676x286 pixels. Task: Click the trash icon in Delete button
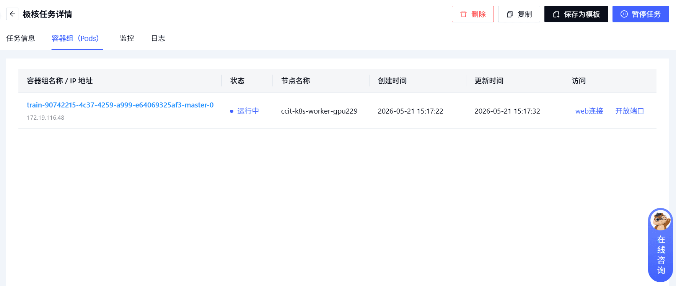click(x=463, y=14)
